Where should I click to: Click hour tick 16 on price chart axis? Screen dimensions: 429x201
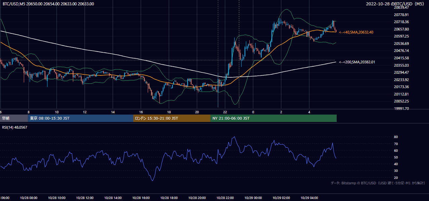click(141, 112)
